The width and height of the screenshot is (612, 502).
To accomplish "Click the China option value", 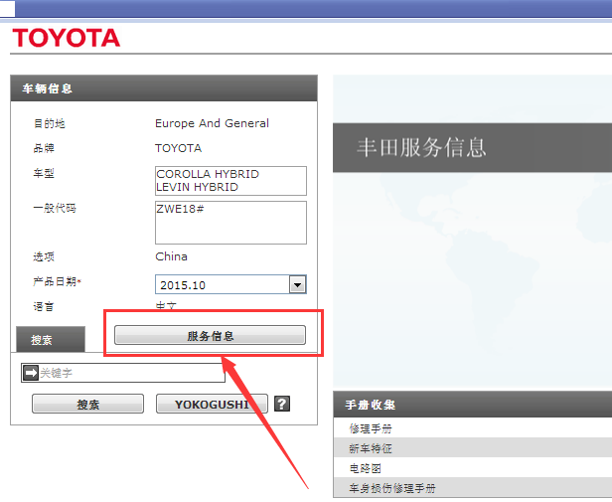I will (171, 256).
